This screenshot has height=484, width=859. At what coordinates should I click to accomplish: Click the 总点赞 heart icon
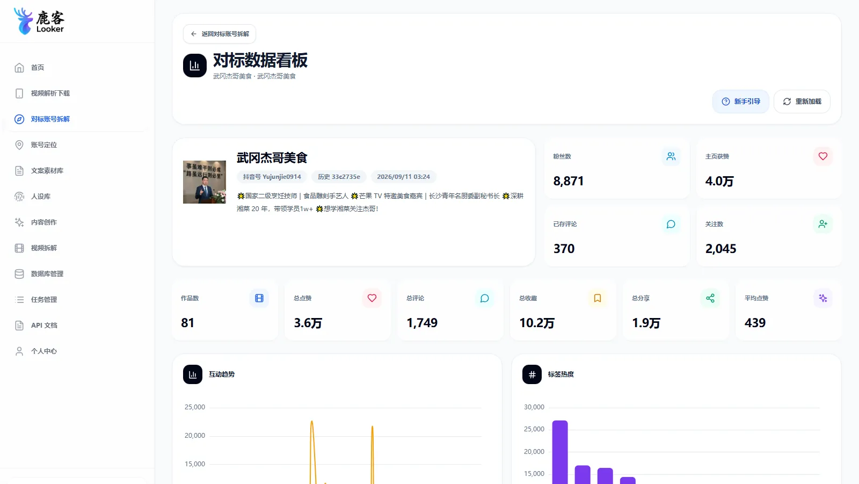tap(372, 298)
